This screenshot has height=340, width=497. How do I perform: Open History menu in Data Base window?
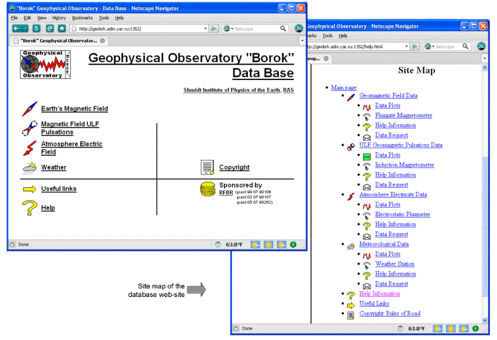click(59, 18)
